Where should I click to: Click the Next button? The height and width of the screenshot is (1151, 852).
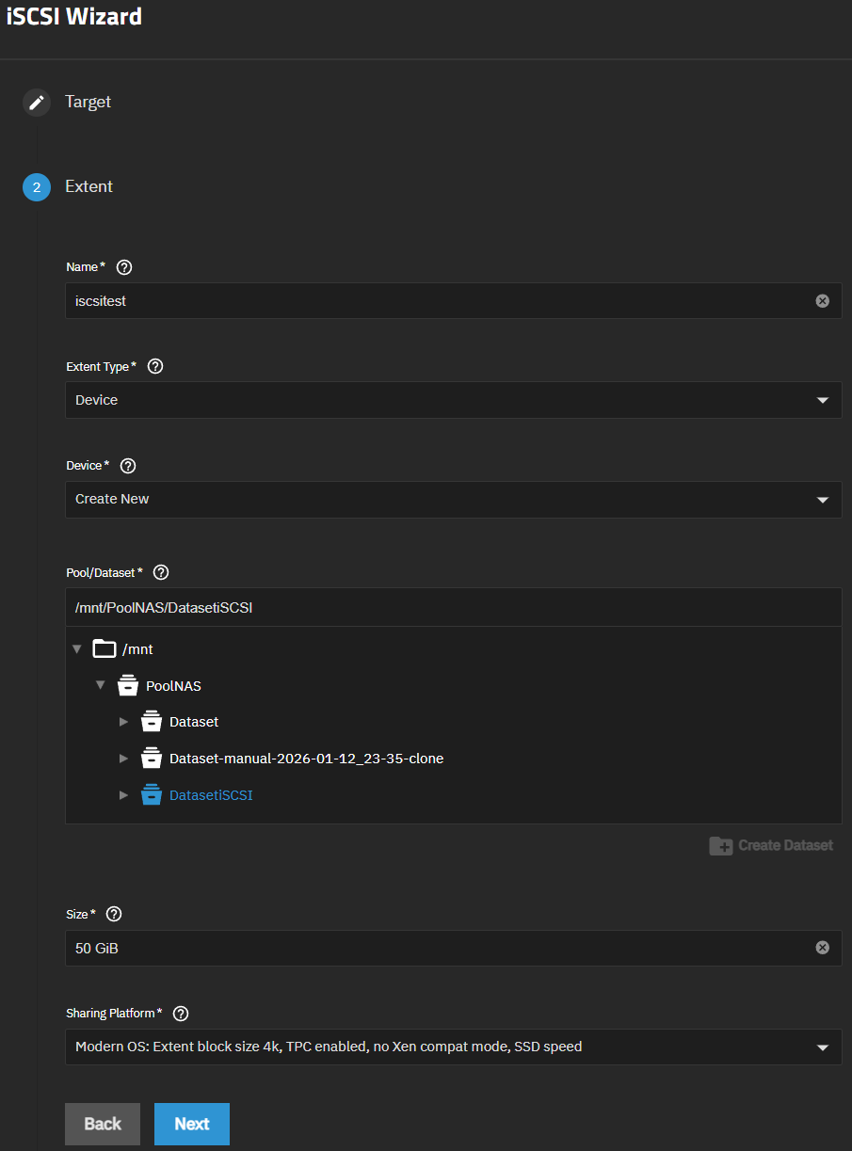point(192,1124)
